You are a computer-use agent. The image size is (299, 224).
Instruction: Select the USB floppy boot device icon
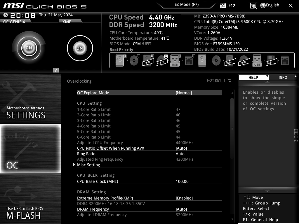pyautogui.click(x=271, y=60)
